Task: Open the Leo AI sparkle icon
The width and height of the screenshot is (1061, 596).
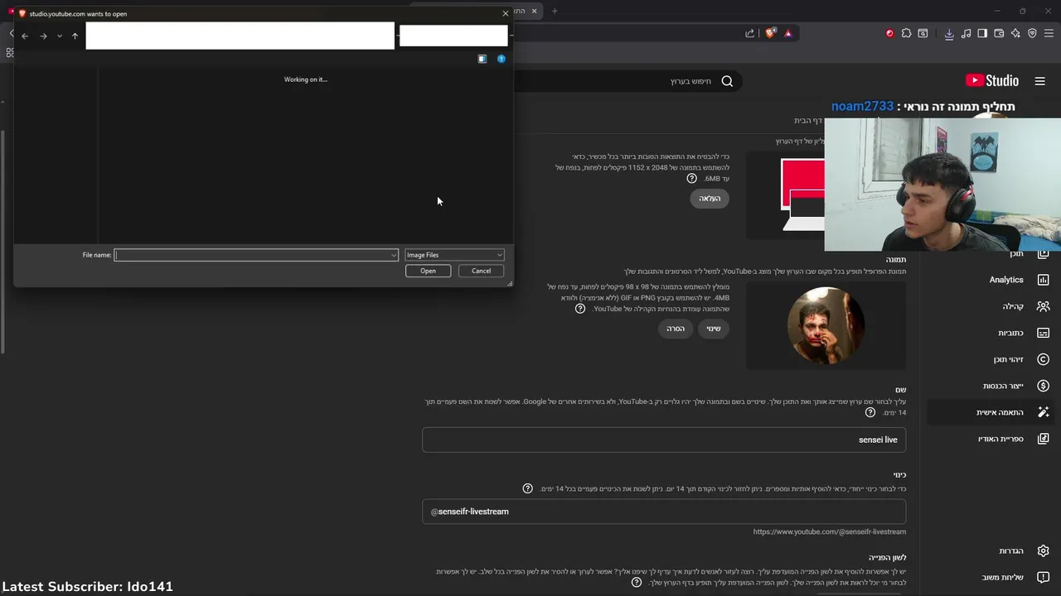Action: pos(1015,33)
